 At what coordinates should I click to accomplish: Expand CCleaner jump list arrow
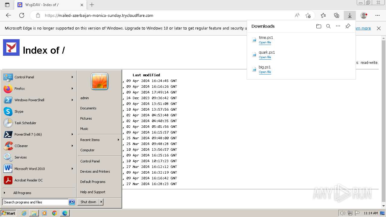click(72, 146)
